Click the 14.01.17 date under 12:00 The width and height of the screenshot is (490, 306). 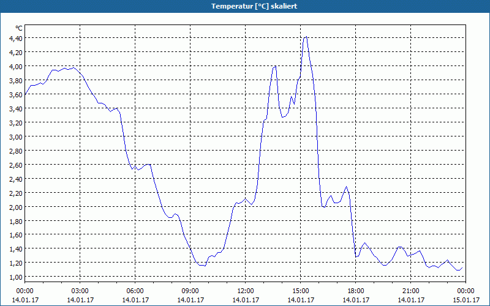pos(246,300)
